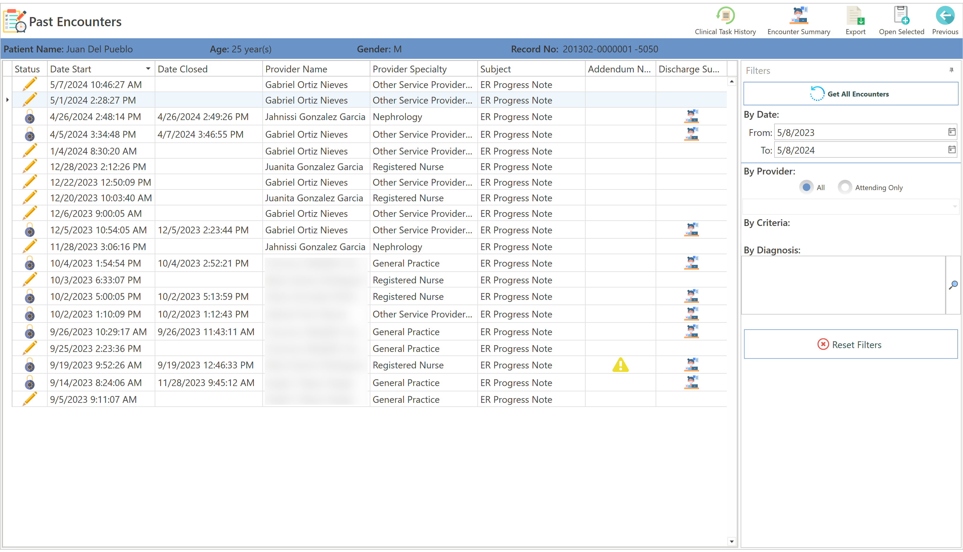Select the All provider radio button
Viewport: 963px width, 552px height.
[x=807, y=187]
